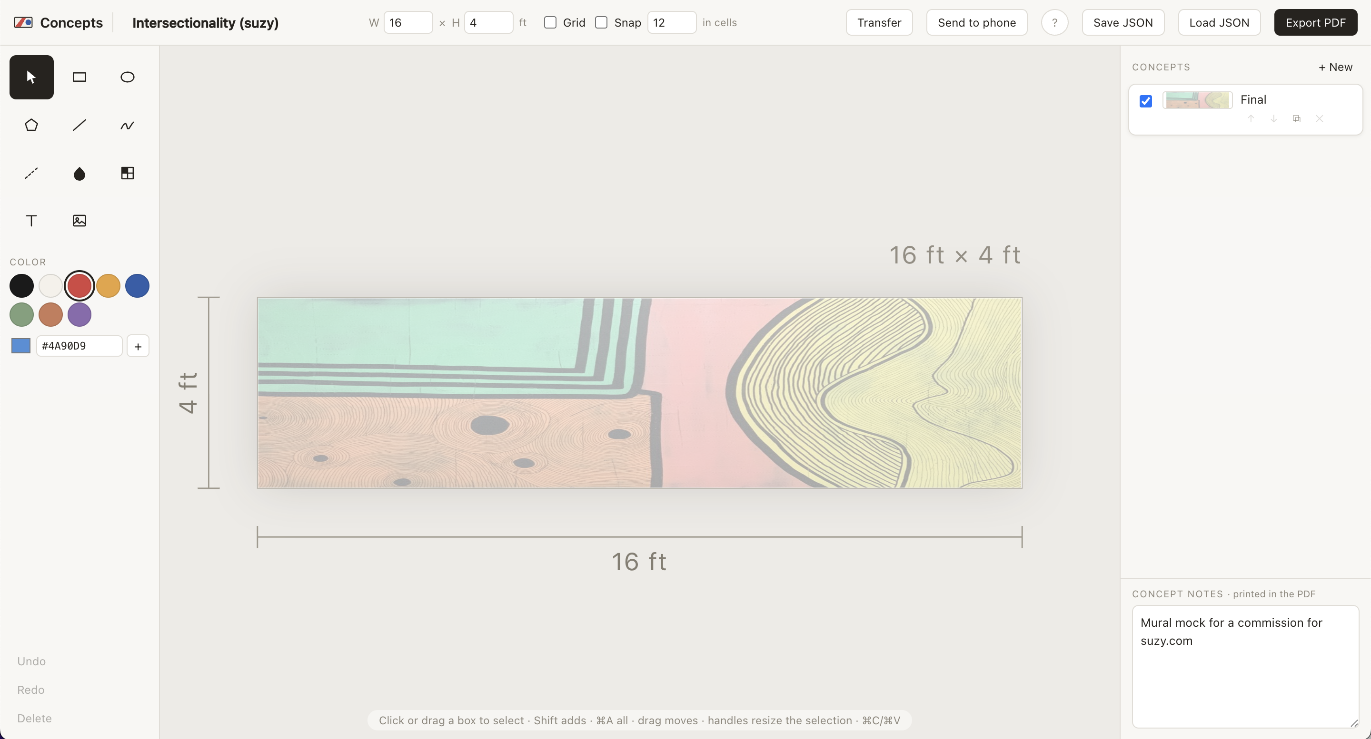
Task: Click Load JSON
Action: (x=1219, y=23)
